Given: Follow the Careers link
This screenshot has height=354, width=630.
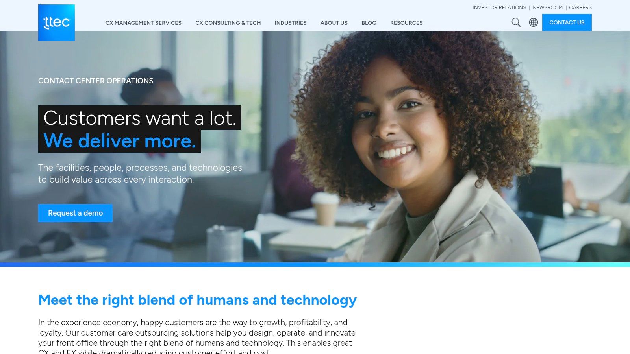Looking at the screenshot, I should (x=580, y=7).
